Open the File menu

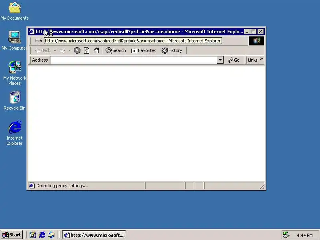(x=38, y=41)
